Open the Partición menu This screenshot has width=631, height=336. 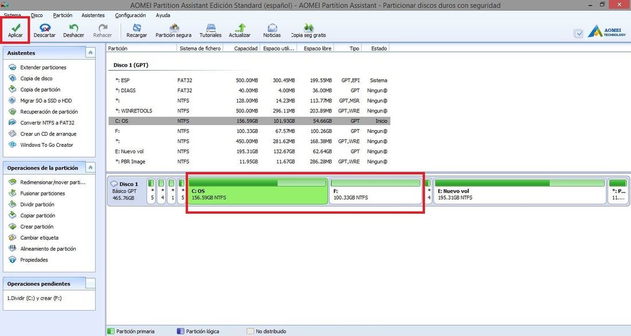[63, 15]
